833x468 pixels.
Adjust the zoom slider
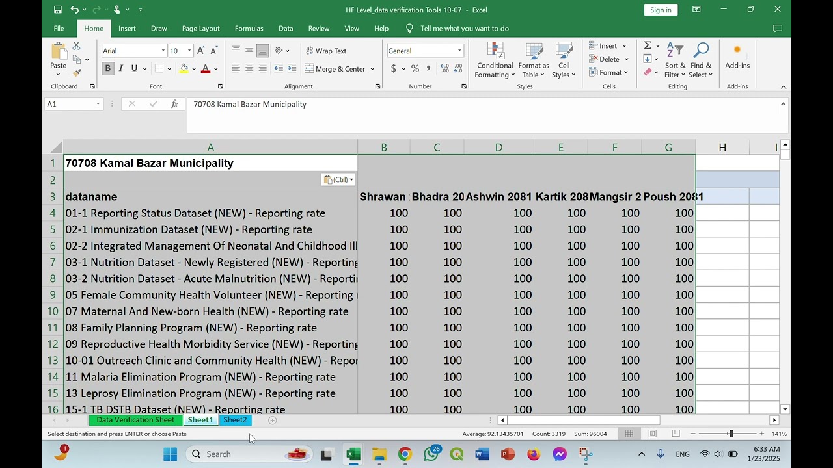[x=731, y=434]
